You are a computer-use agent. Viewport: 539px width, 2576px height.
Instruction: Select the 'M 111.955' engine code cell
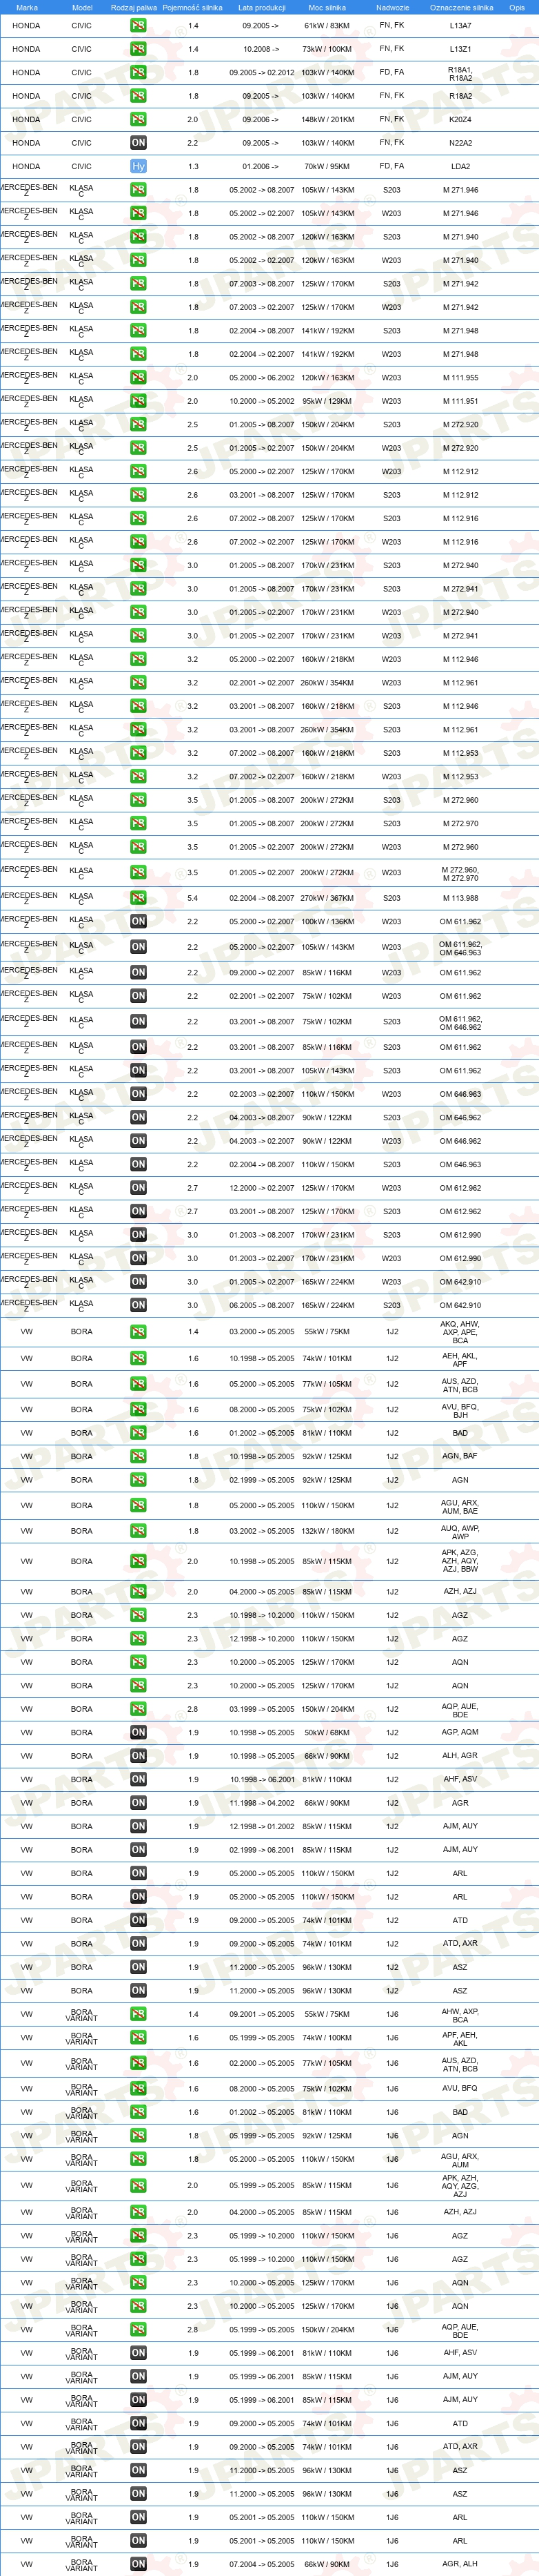[x=460, y=378]
